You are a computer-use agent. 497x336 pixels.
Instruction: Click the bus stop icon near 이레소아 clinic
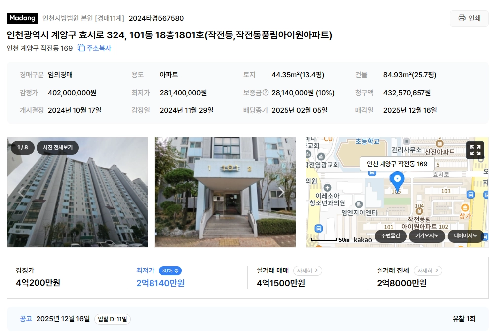coord(318,229)
